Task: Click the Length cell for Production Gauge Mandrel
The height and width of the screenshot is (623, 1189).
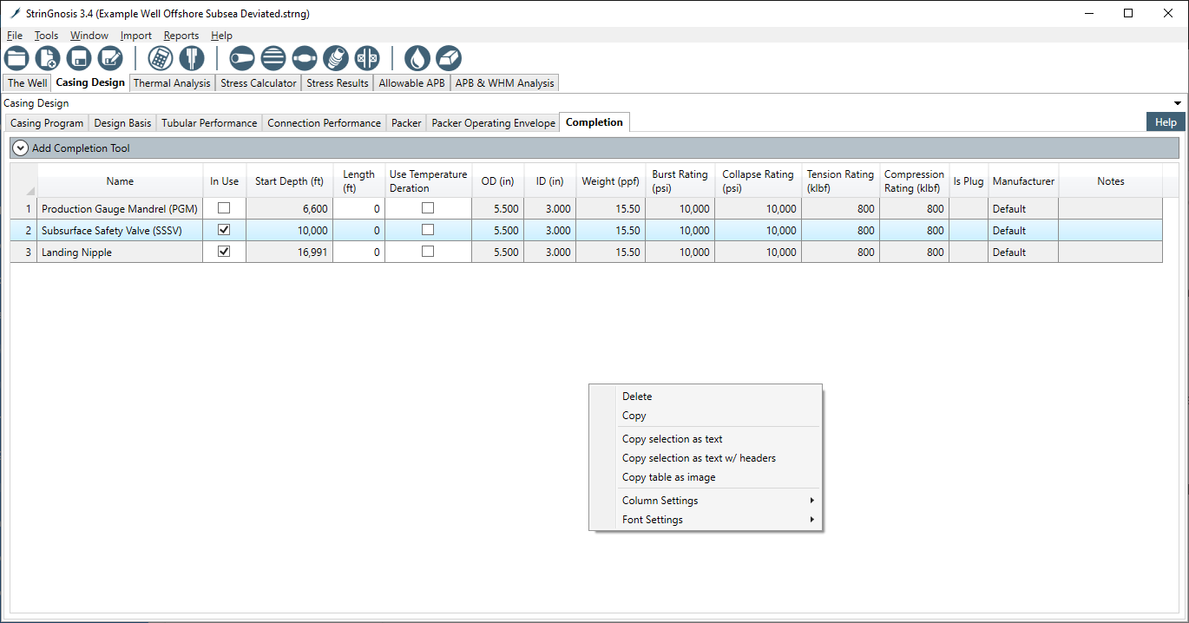Action: point(358,208)
